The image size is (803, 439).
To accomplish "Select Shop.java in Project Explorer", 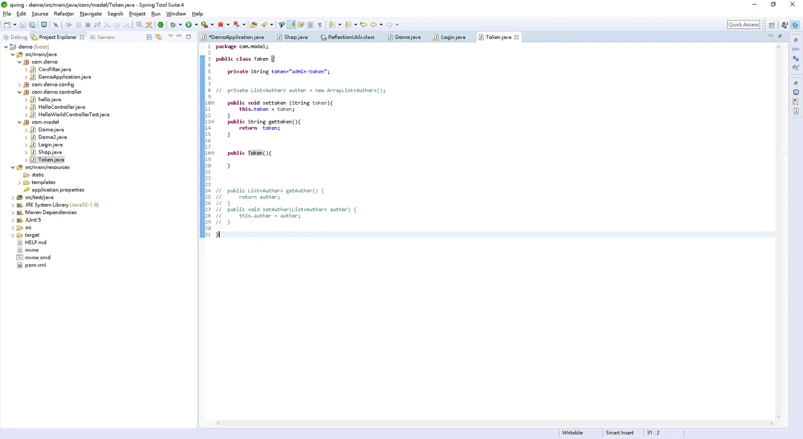I will click(x=50, y=152).
